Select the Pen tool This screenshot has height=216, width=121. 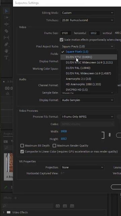pos(6,44)
